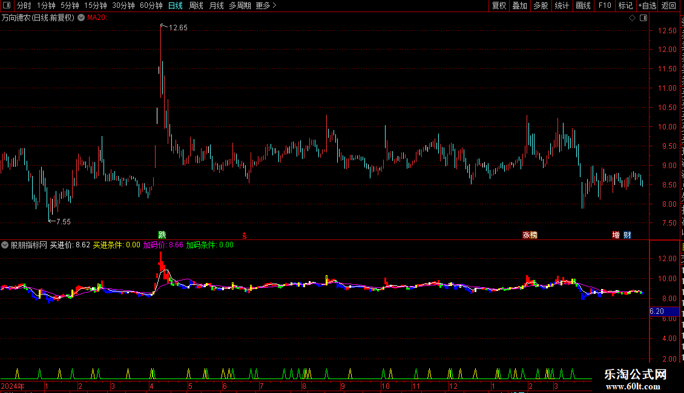Click the 股朋指标网 indicator name
The image size is (684, 393).
click(x=29, y=245)
